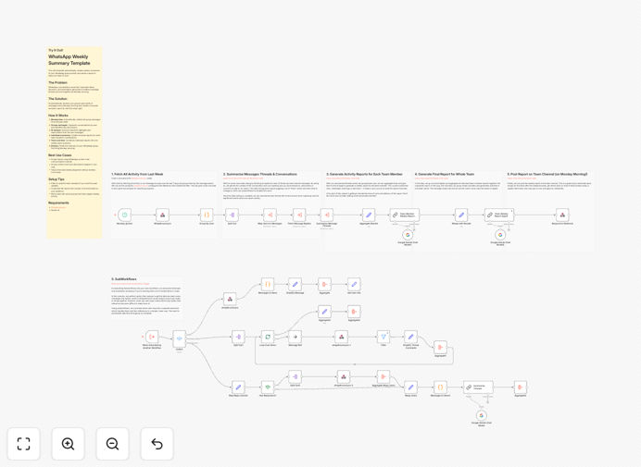Select the Split Out node after Has Replies?
Viewport: 641px width, 467px height.
click(295, 376)
